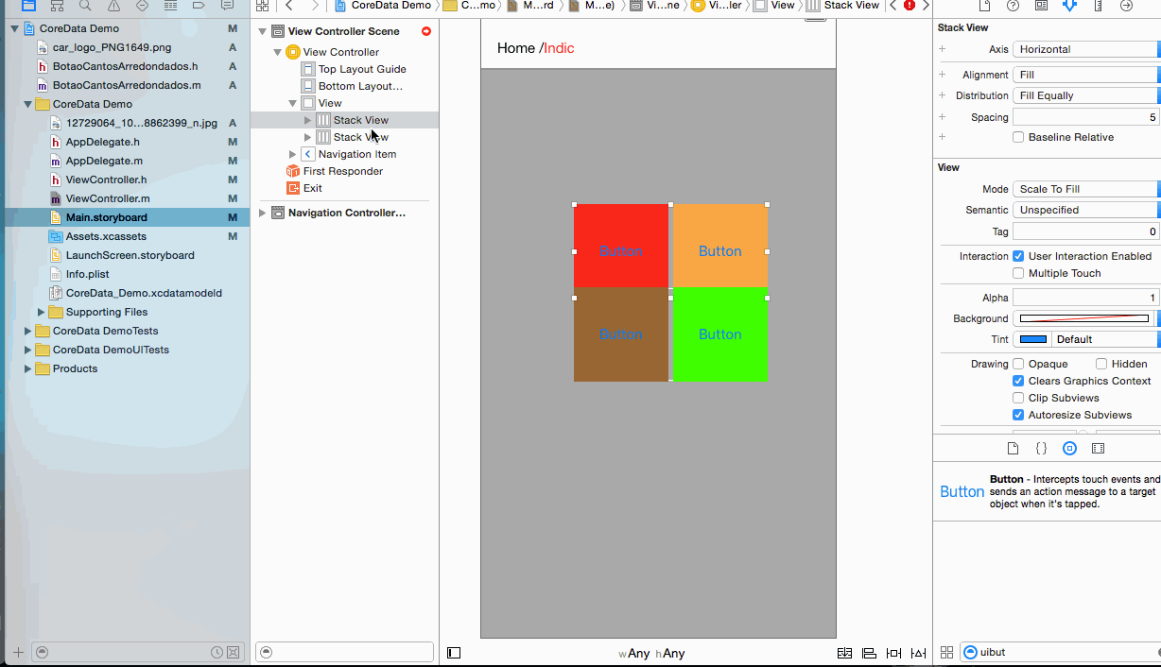Expand the selected Stack View outline row
The image size is (1161, 667).
(x=307, y=120)
